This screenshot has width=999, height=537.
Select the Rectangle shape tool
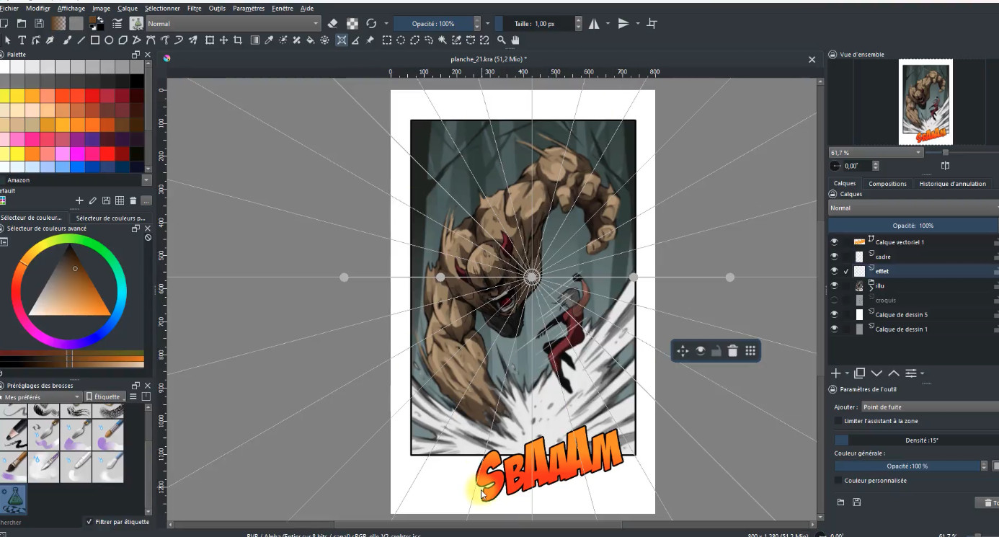point(94,40)
